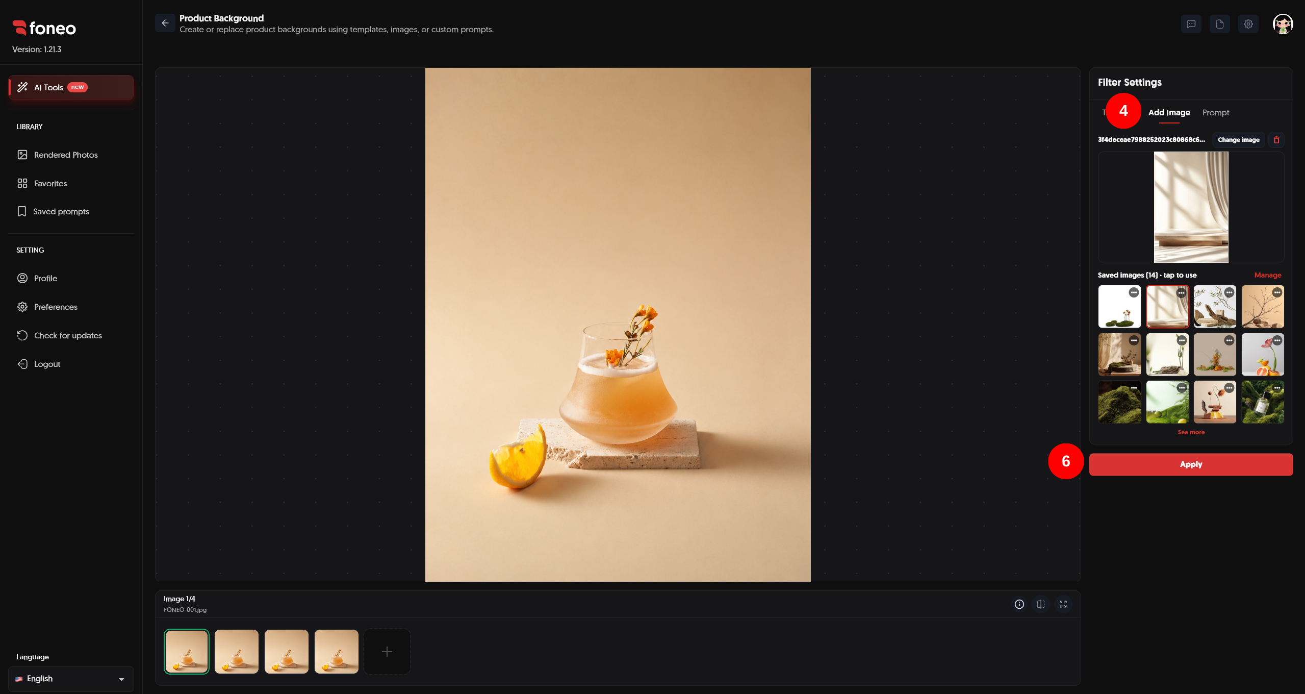This screenshot has width=1305, height=694.
Task: Click the large reference image preview
Action: coord(1191,207)
